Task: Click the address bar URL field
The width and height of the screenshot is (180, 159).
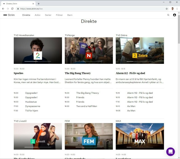Action: click(92, 9)
